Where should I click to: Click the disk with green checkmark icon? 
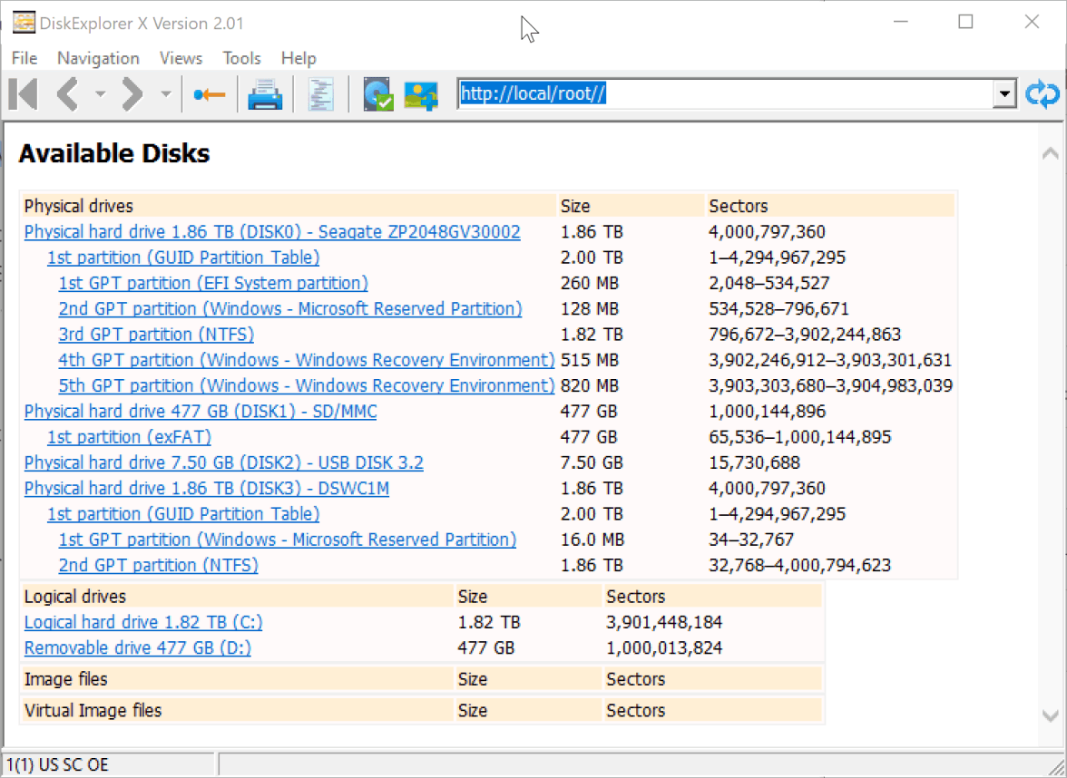377,94
